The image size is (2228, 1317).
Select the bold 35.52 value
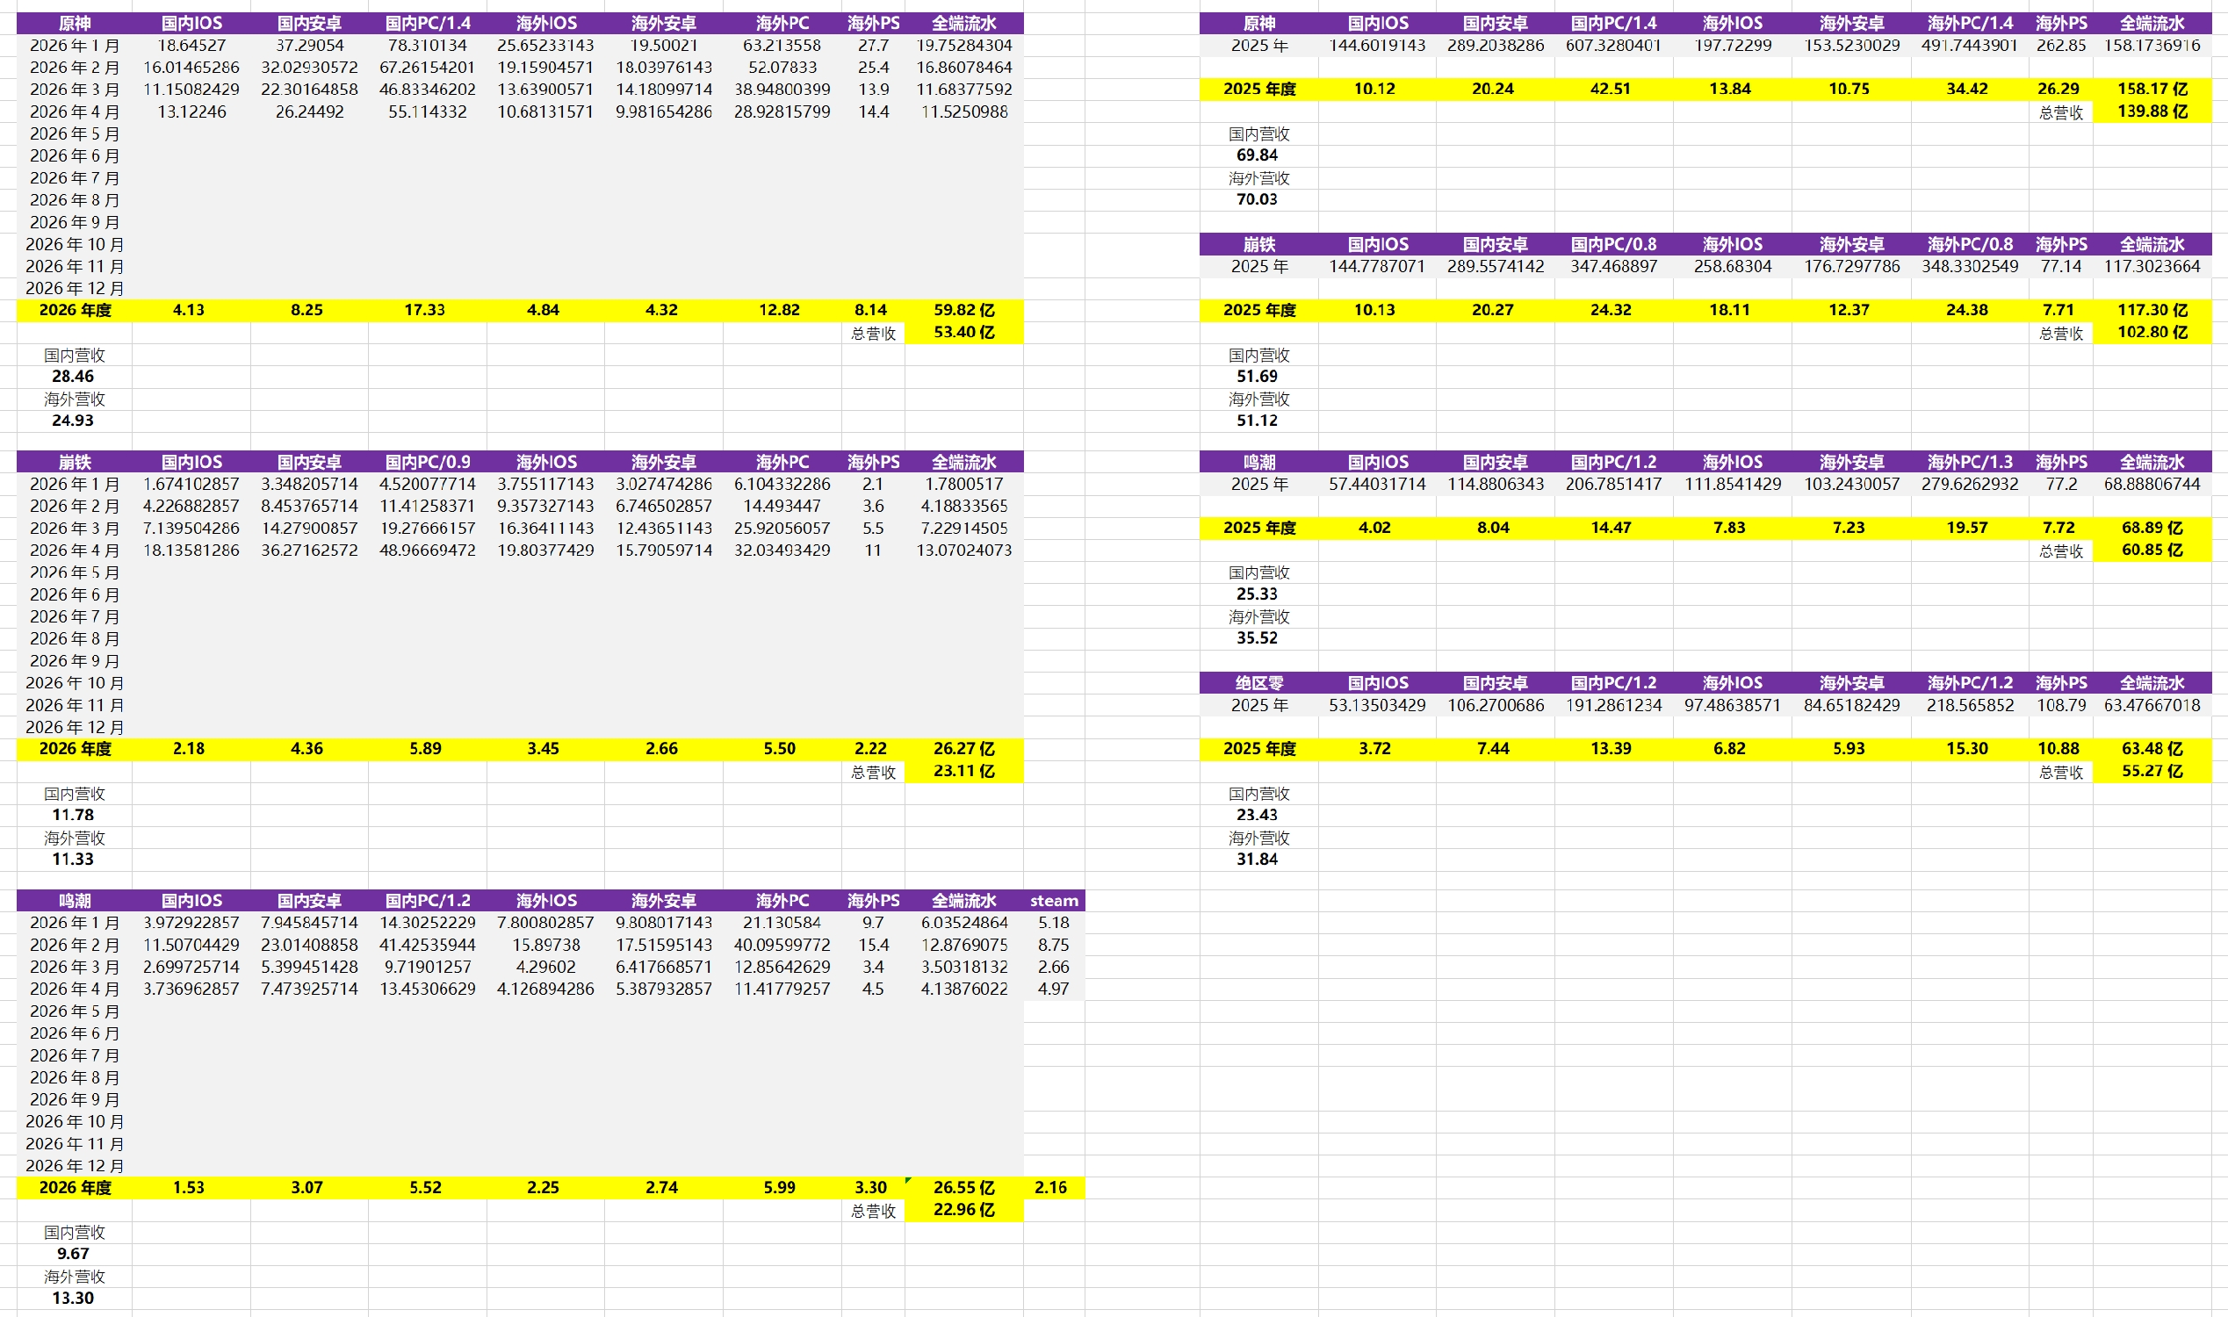pos(1257,638)
